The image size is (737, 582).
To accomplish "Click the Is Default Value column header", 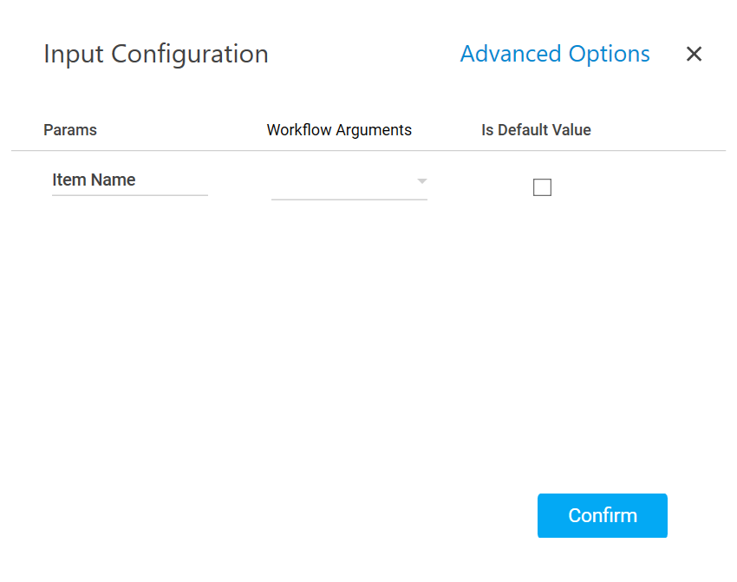I will pos(536,130).
